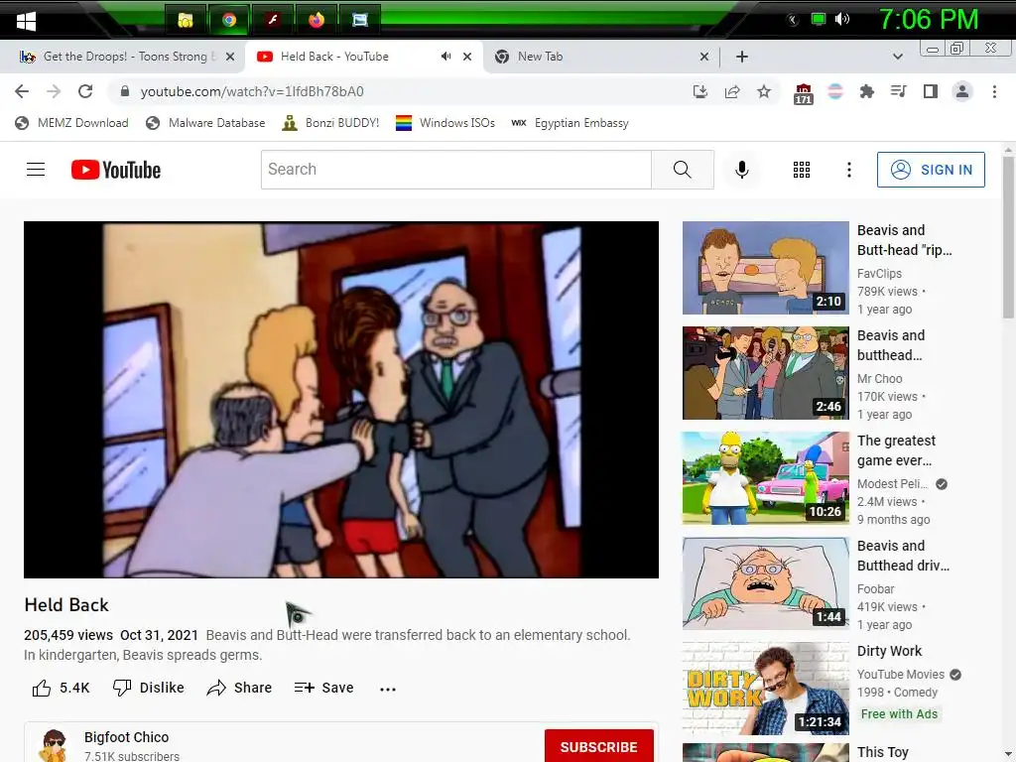The height and width of the screenshot is (762, 1016).
Task: Click the FavClips channel name
Action: coord(879,274)
